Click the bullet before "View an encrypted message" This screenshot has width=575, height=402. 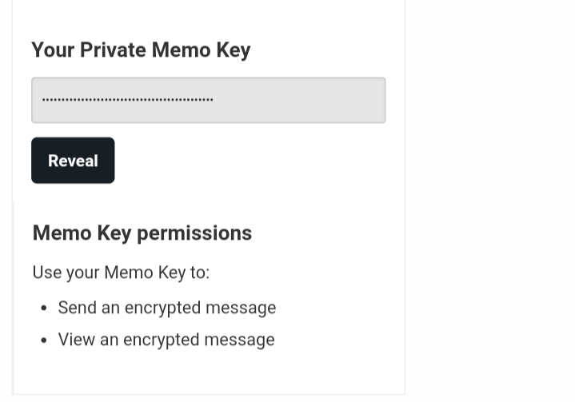44,340
